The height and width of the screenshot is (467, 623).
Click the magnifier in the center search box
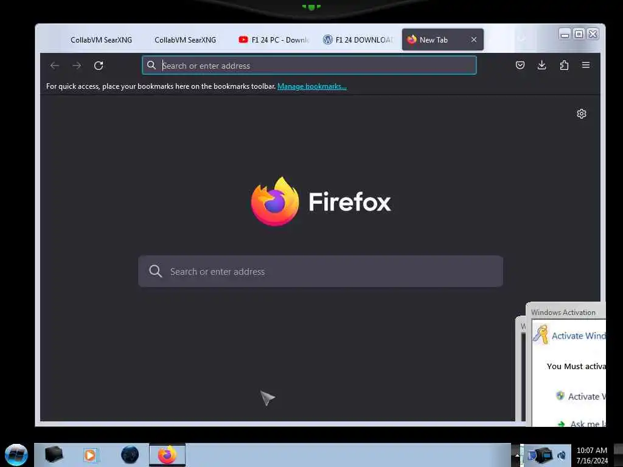(x=155, y=271)
